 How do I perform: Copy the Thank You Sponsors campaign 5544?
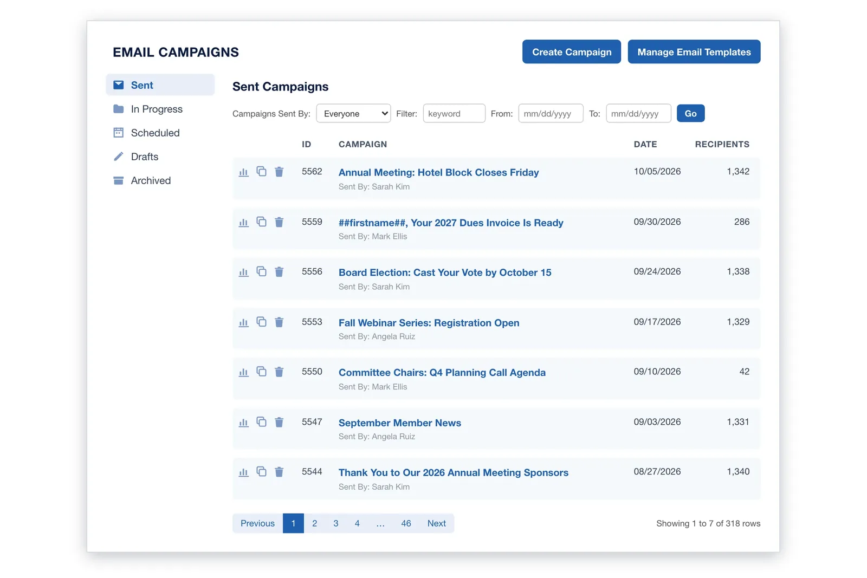[261, 471]
